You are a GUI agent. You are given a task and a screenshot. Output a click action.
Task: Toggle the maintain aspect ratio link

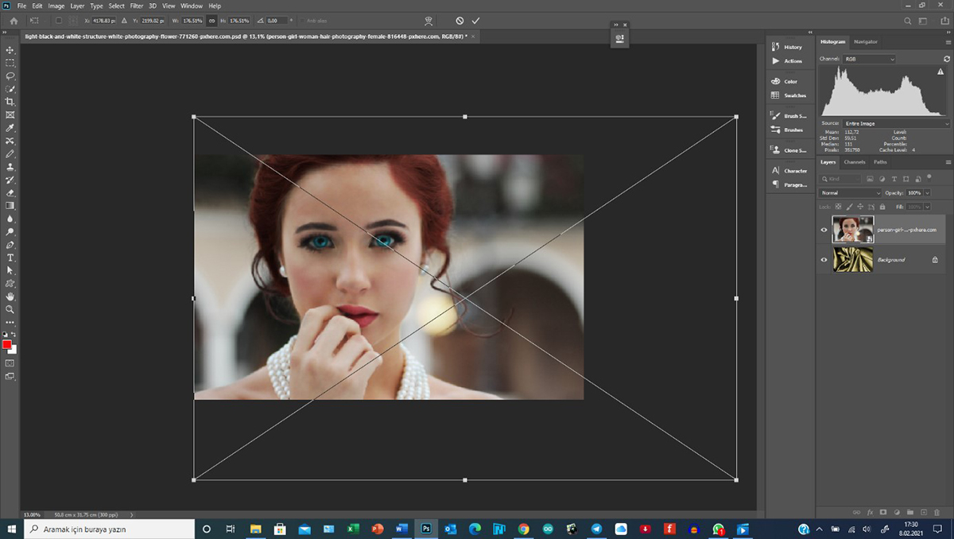tap(211, 20)
